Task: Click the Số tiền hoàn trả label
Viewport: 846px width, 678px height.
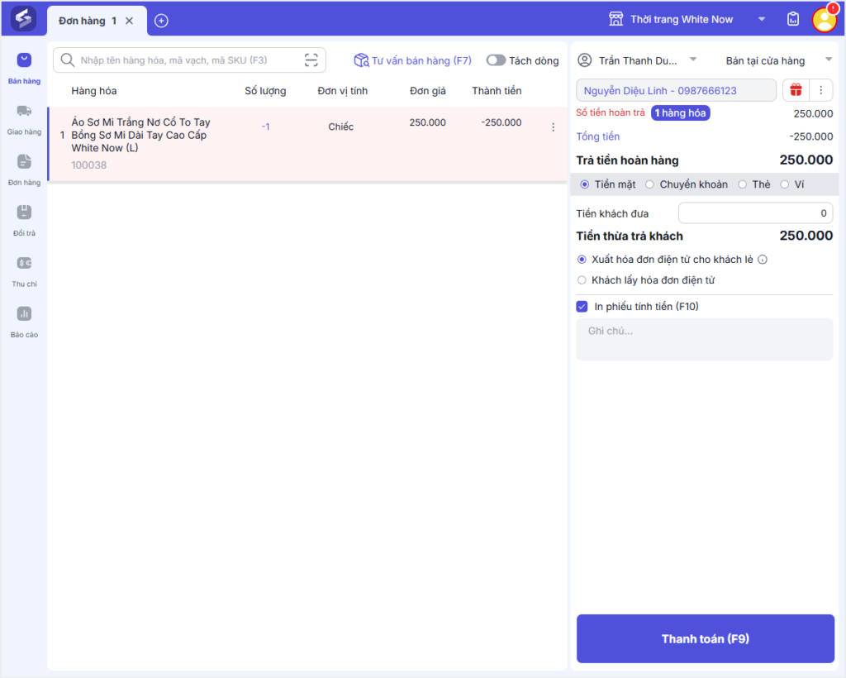Action: (x=611, y=112)
